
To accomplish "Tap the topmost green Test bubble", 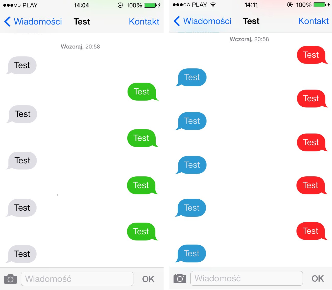I will point(142,92).
